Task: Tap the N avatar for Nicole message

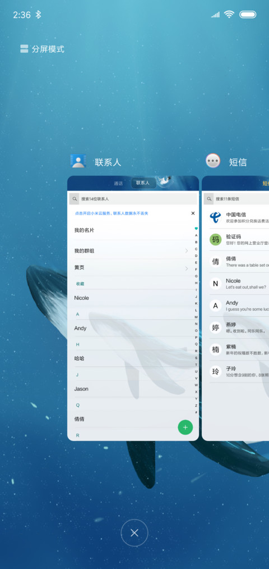Action: click(215, 284)
